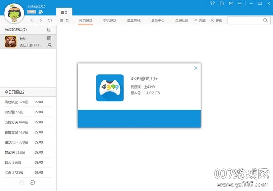Expand list with the down chevron circle

click(x=32, y=182)
